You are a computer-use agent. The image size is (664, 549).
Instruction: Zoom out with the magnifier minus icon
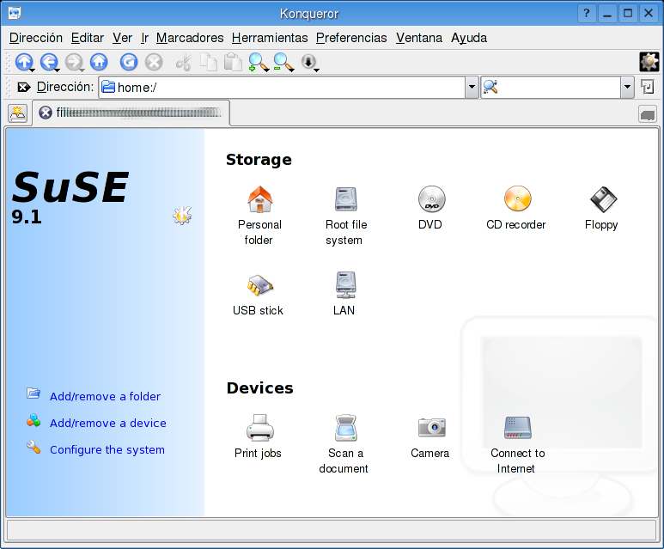[283, 62]
